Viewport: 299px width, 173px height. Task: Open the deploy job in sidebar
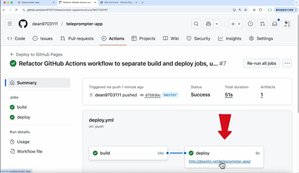(20, 117)
